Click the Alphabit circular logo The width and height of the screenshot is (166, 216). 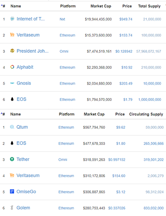coord(12,67)
